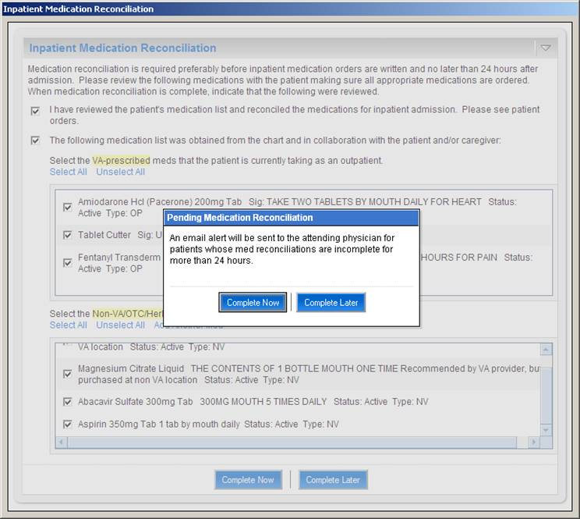Uncheck the 'I have reviewed the patient's medication list' box
580x519 pixels.
pos(35,111)
